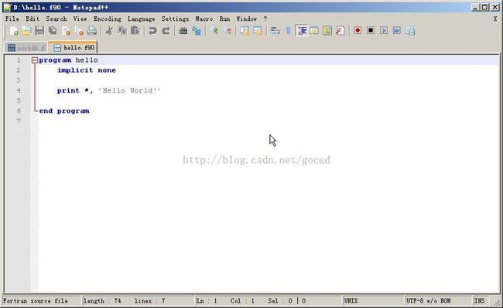
Task: Click the Copy toolbar icon
Action: point(122,31)
